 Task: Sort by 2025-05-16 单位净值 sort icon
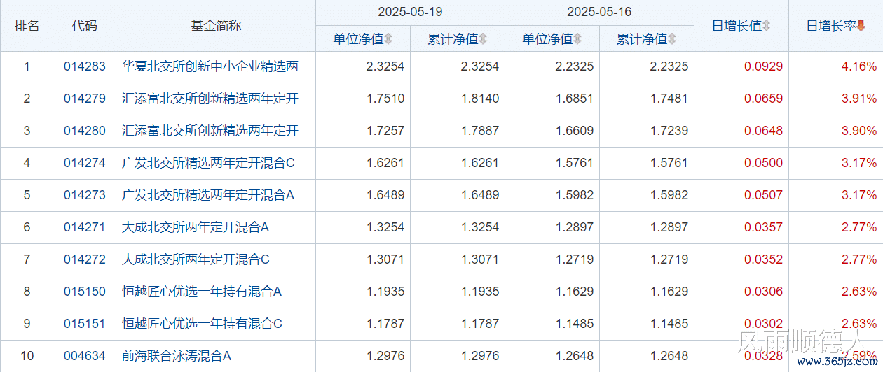(x=577, y=39)
